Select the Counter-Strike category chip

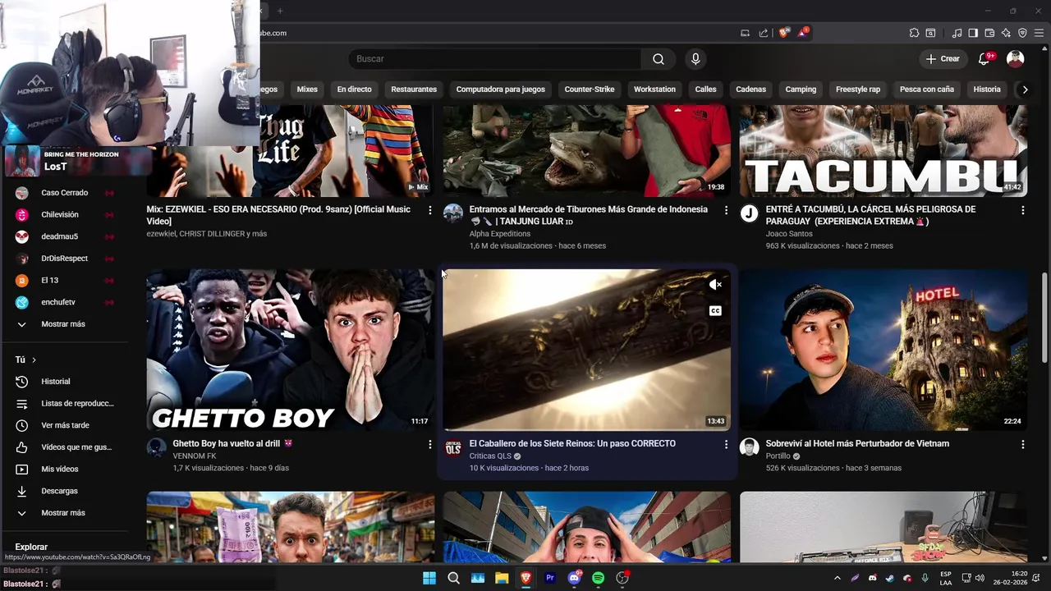[x=590, y=89]
